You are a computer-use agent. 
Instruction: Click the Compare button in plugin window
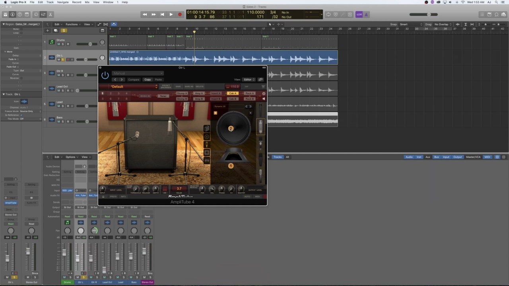pos(134,79)
